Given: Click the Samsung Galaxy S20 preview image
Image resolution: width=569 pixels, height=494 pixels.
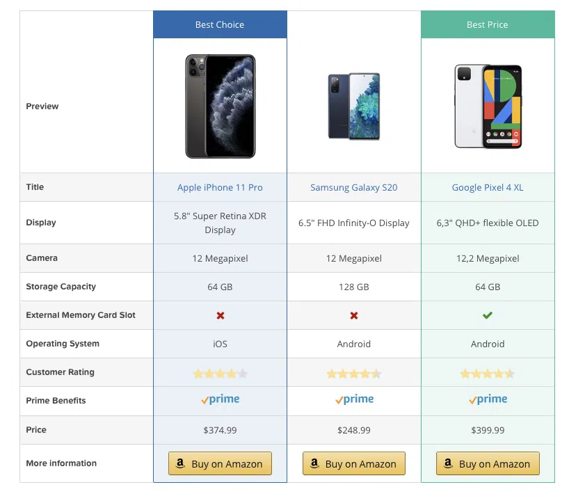Looking at the screenshot, I should tap(354, 106).
